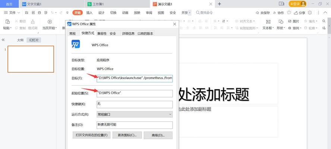Click into the 目标 target field

tap(135, 78)
